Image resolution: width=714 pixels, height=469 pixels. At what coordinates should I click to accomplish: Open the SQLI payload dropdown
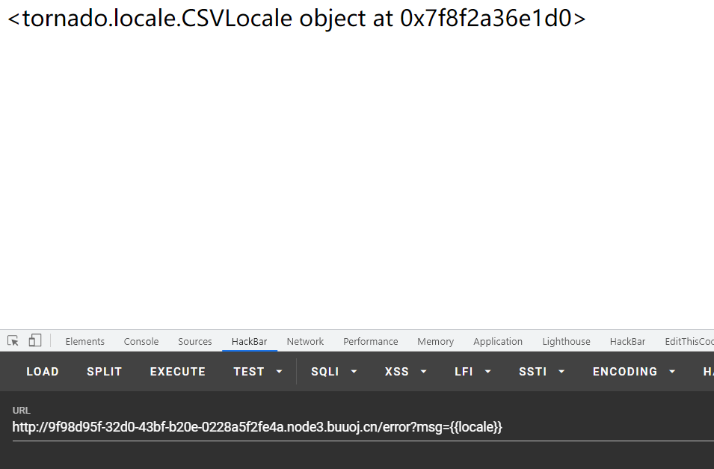(x=353, y=371)
